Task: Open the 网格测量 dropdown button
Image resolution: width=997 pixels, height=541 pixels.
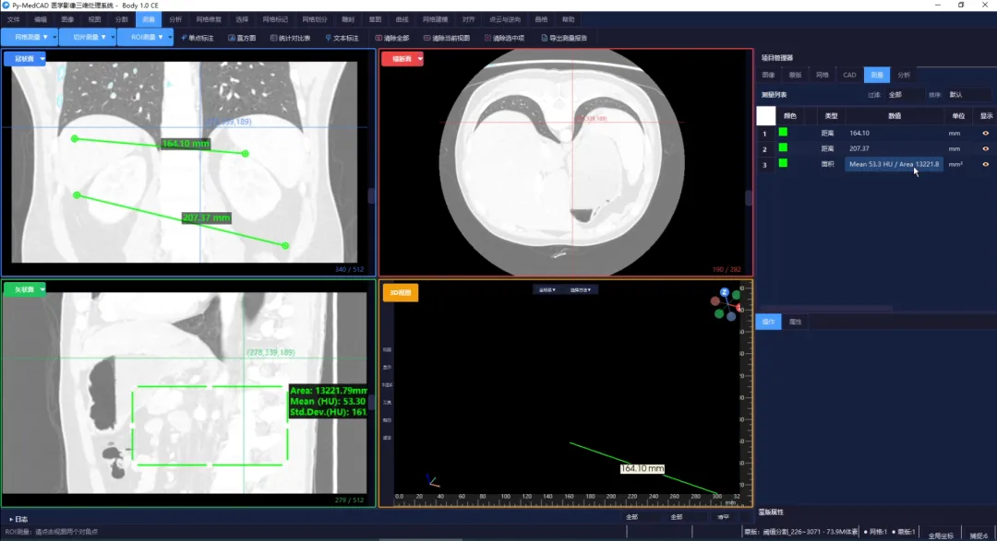Action: (x=30, y=38)
